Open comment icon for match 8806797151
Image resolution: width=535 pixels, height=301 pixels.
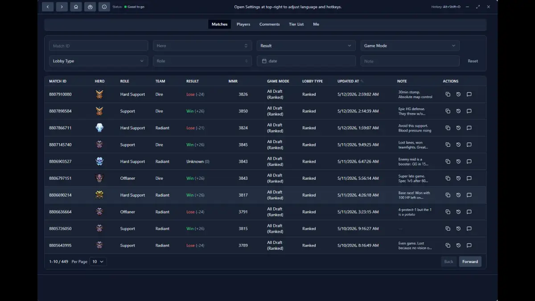469,178
